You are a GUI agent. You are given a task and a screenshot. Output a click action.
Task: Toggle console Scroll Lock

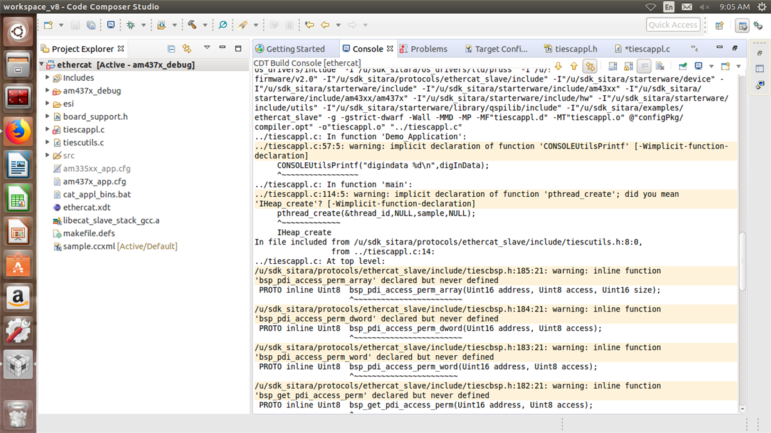pos(628,66)
